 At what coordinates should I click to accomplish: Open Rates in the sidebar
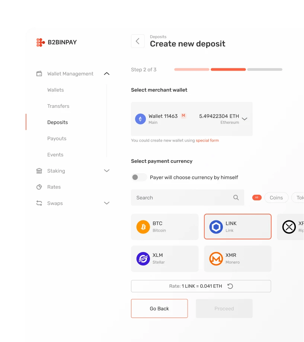click(x=54, y=187)
